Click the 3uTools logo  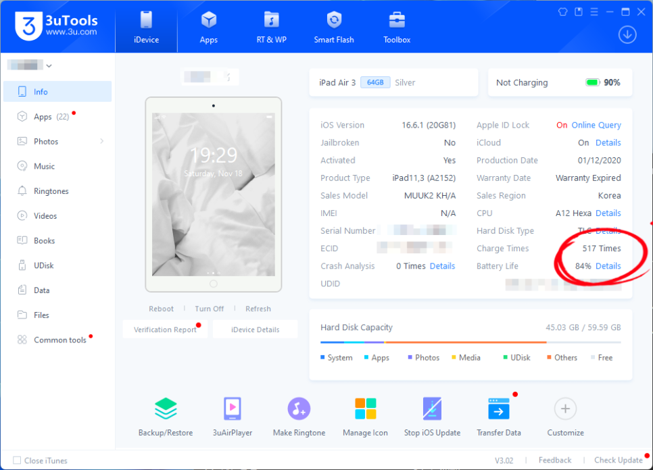click(x=56, y=26)
